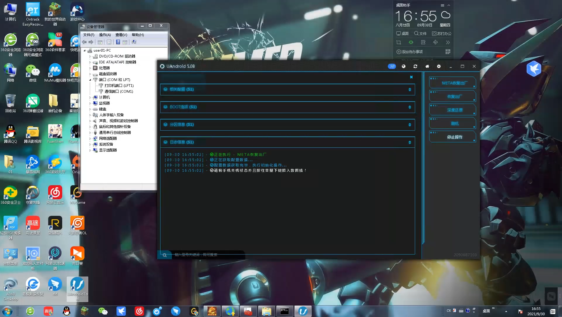Click the 停止操作 button

point(452,137)
